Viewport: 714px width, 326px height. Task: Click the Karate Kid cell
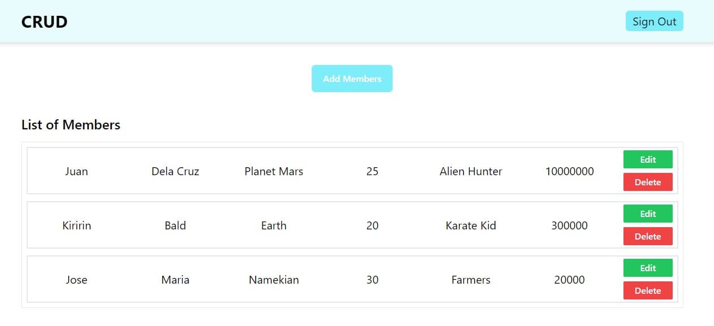pyautogui.click(x=471, y=225)
